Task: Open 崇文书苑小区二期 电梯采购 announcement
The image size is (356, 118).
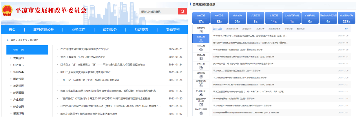Action: pyautogui.click(x=243, y=63)
